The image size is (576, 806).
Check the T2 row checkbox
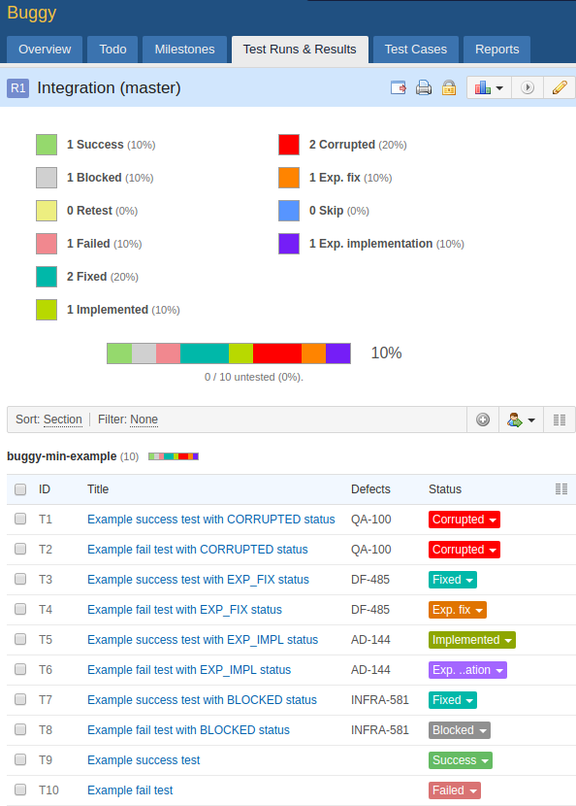(20, 550)
